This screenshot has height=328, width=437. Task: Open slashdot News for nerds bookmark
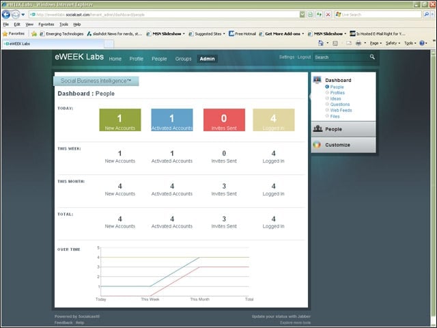(x=115, y=33)
